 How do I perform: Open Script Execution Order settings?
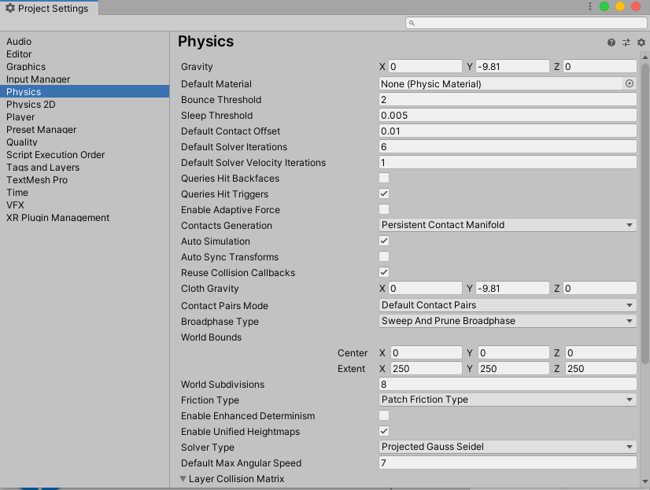55,155
